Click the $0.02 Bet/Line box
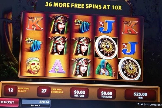The height and width of the screenshot is (108, 162). click(79, 93)
